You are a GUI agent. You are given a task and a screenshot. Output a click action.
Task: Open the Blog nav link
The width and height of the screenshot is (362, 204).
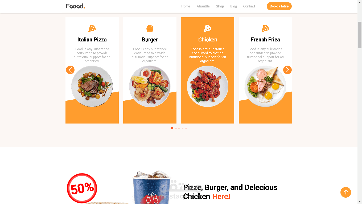point(234,6)
